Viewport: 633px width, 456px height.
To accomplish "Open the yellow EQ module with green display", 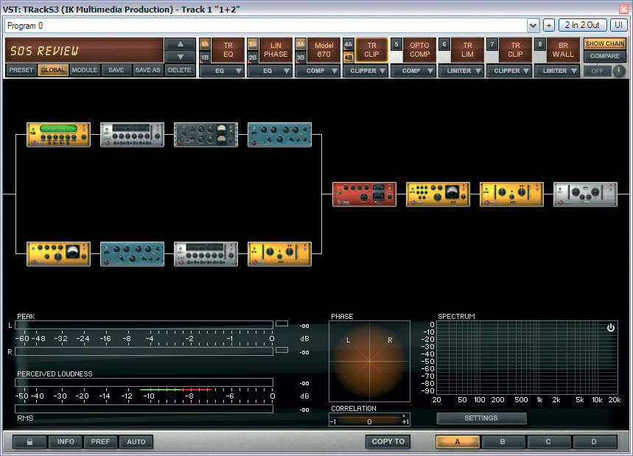I will coord(58,135).
